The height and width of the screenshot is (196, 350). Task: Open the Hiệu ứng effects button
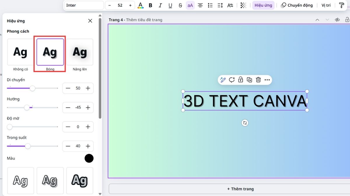coord(263,5)
